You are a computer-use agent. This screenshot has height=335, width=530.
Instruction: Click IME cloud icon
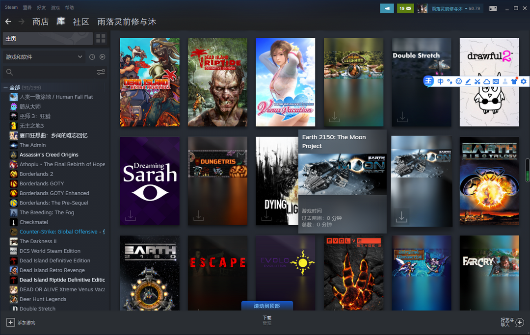tap(487, 81)
